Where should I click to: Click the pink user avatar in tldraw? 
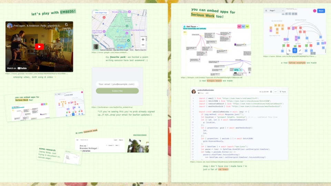(x=314, y=11)
